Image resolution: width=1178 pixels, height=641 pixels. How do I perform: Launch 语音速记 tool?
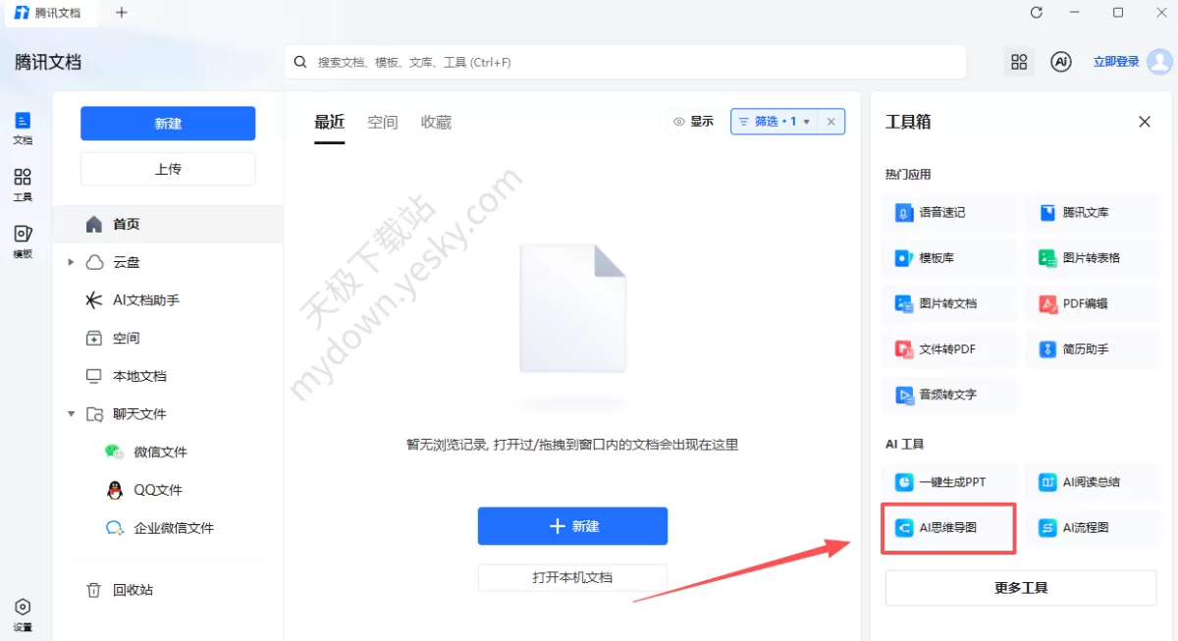pyautogui.click(x=950, y=212)
